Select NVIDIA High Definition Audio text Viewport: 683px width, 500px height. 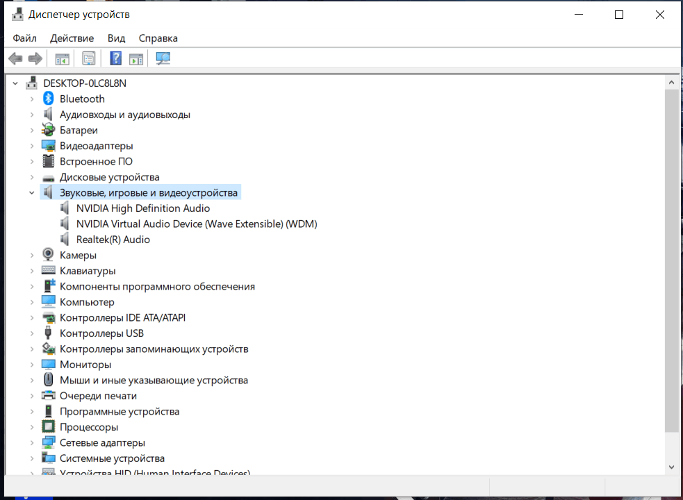pyautogui.click(x=143, y=208)
